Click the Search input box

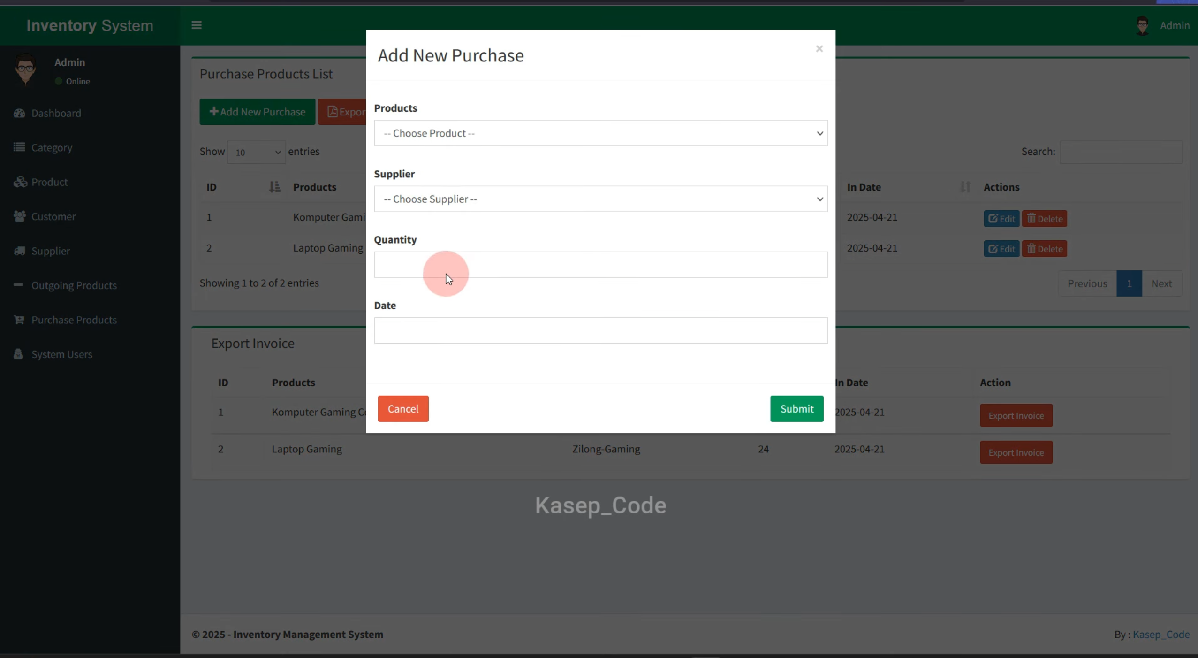click(1121, 152)
